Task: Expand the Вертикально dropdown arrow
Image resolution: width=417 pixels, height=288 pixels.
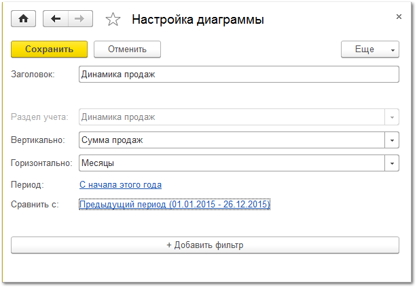Action: point(392,140)
